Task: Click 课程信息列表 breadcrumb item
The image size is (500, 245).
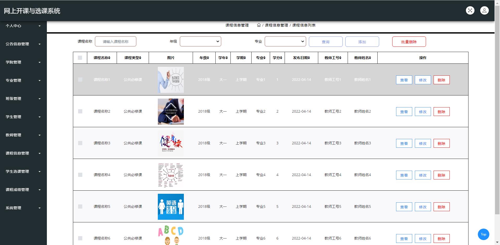Action: tap(304, 25)
